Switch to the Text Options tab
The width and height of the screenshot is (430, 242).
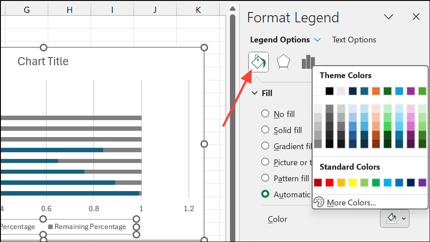354,40
